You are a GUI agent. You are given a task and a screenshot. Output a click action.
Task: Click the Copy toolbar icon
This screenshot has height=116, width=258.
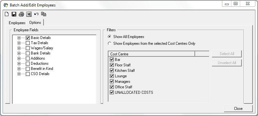[x=43, y=14]
